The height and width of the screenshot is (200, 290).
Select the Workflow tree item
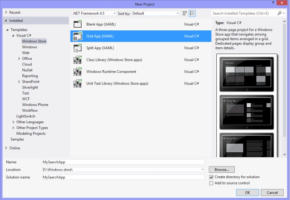[30, 110]
